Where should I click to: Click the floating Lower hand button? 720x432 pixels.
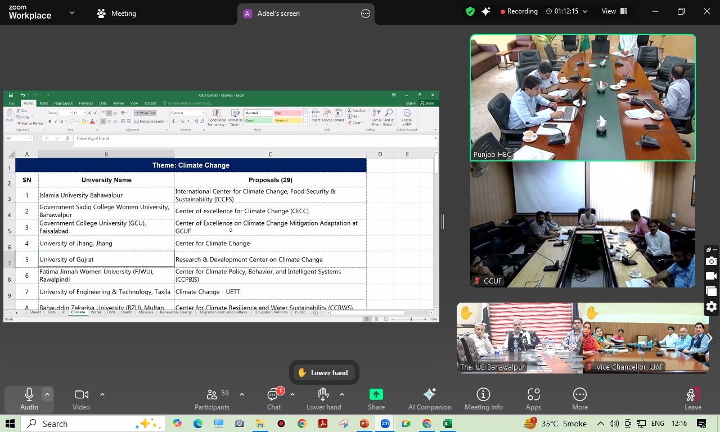click(324, 372)
